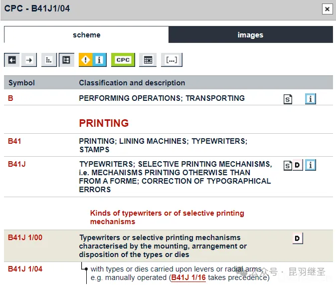The height and width of the screenshot is (285, 336).
Task: Click the back arrow navigation icon
Action: pyautogui.click(x=12, y=60)
